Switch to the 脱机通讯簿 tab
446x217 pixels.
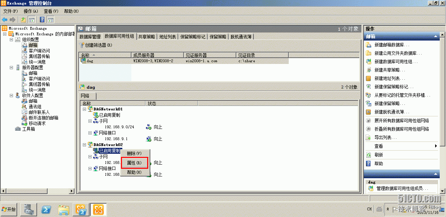point(241,37)
